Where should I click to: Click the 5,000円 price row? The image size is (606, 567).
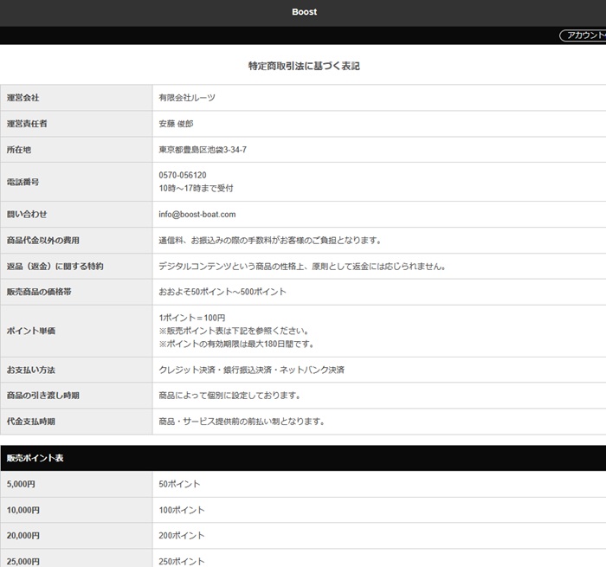pyautogui.click(x=21, y=484)
